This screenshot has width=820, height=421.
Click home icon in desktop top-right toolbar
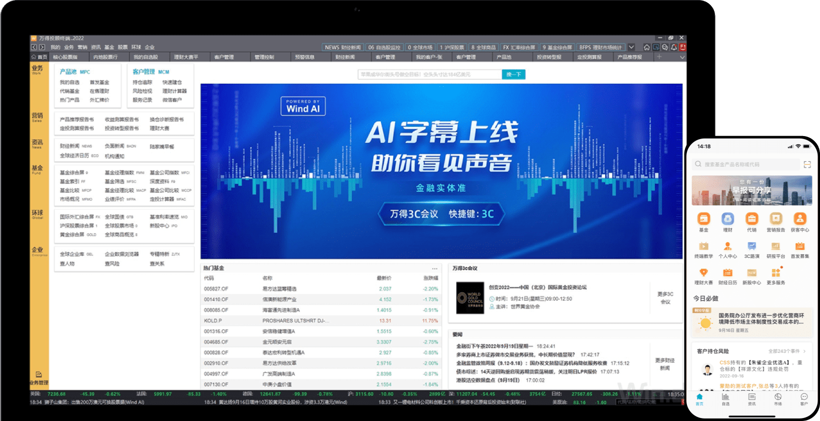coord(647,47)
